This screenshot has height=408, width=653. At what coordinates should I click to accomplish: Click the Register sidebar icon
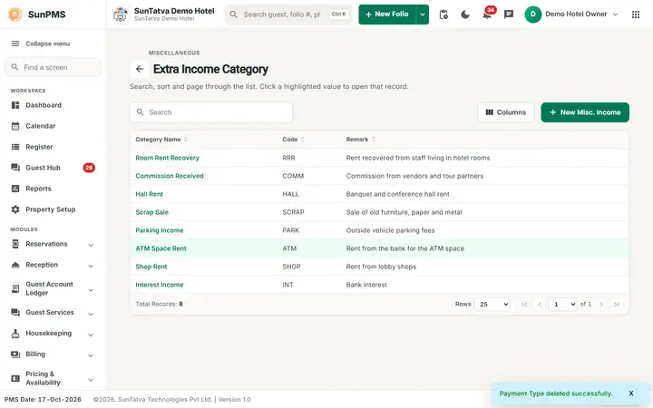[x=15, y=147]
